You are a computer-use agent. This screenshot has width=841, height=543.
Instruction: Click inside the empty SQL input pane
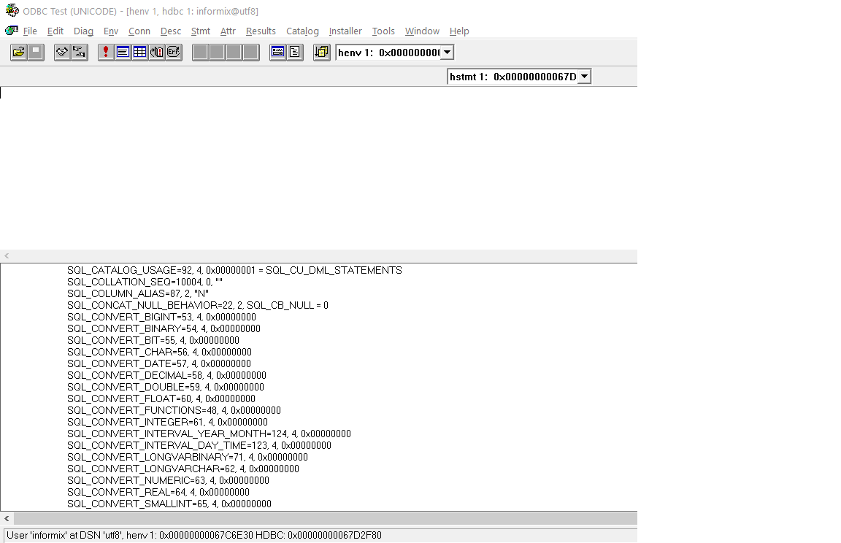(318, 168)
